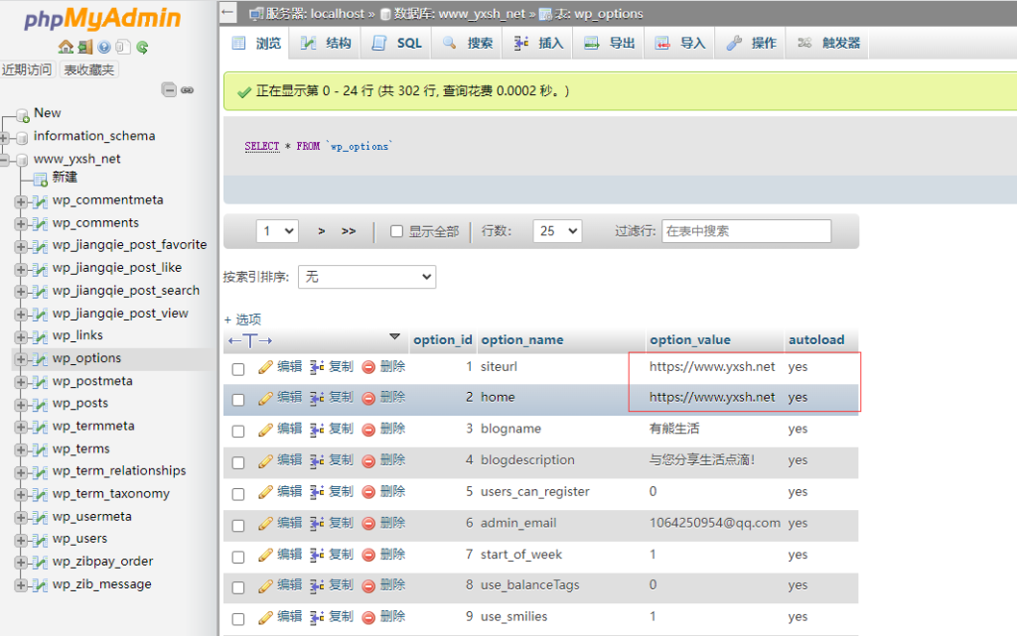The height and width of the screenshot is (636, 1017).
Task: Click the 近期访问 button
Action: [x=27, y=69]
